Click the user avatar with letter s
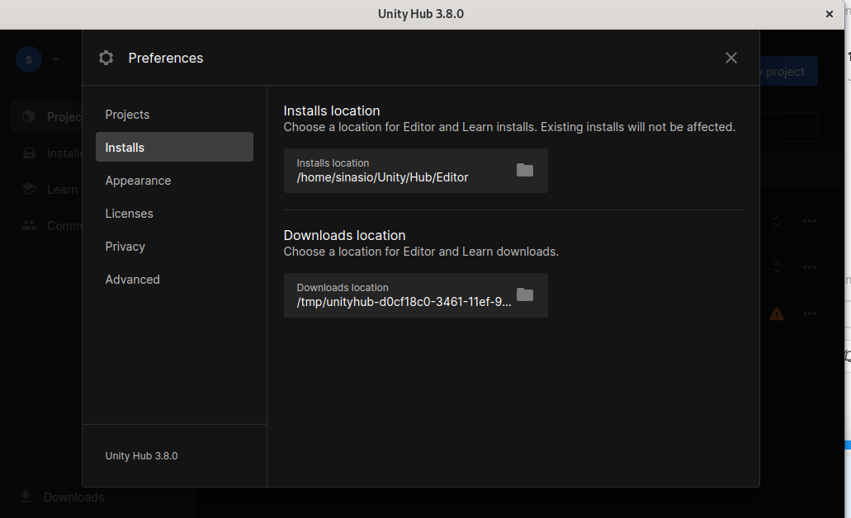The image size is (851, 518). click(x=29, y=59)
